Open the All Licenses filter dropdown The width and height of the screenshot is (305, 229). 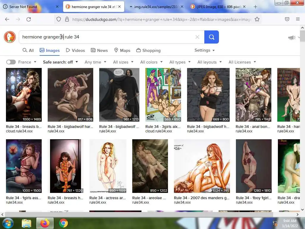point(242,62)
